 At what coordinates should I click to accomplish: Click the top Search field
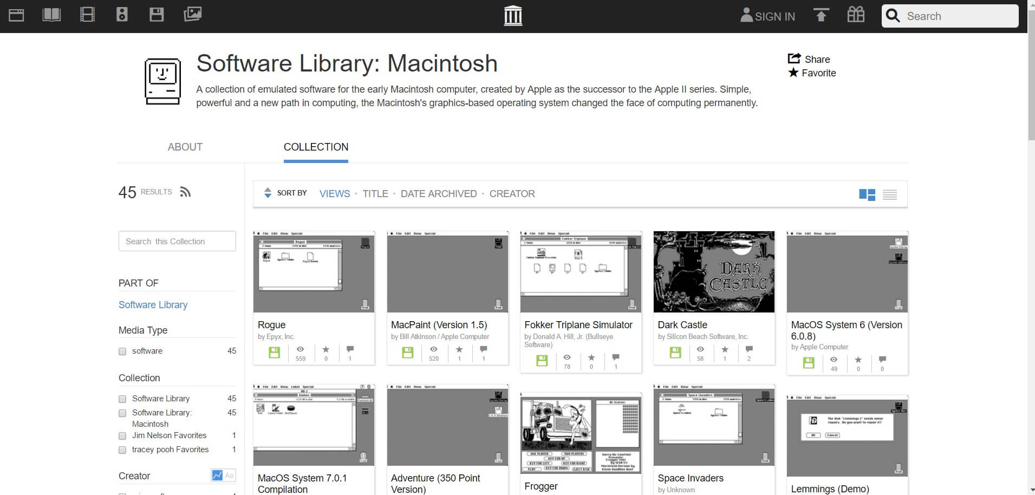(x=950, y=16)
